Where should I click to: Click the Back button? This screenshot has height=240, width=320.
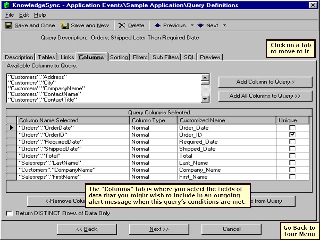(87, 229)
